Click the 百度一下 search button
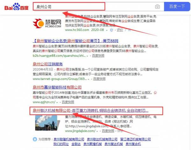 (x=177, y=7)
